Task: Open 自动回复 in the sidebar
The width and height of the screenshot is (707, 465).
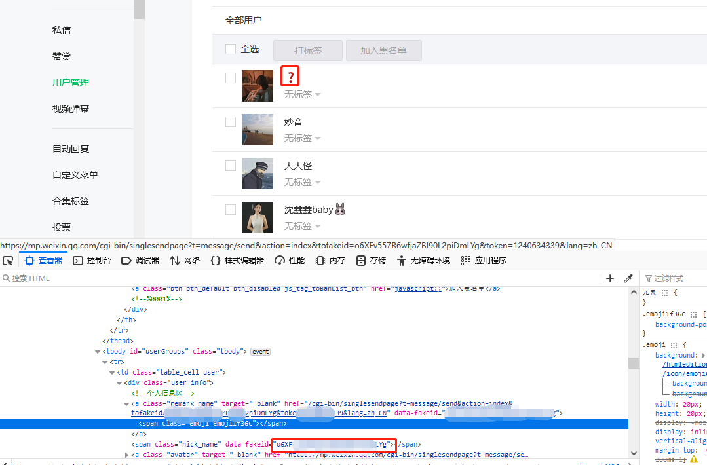Action: (71, 149)
